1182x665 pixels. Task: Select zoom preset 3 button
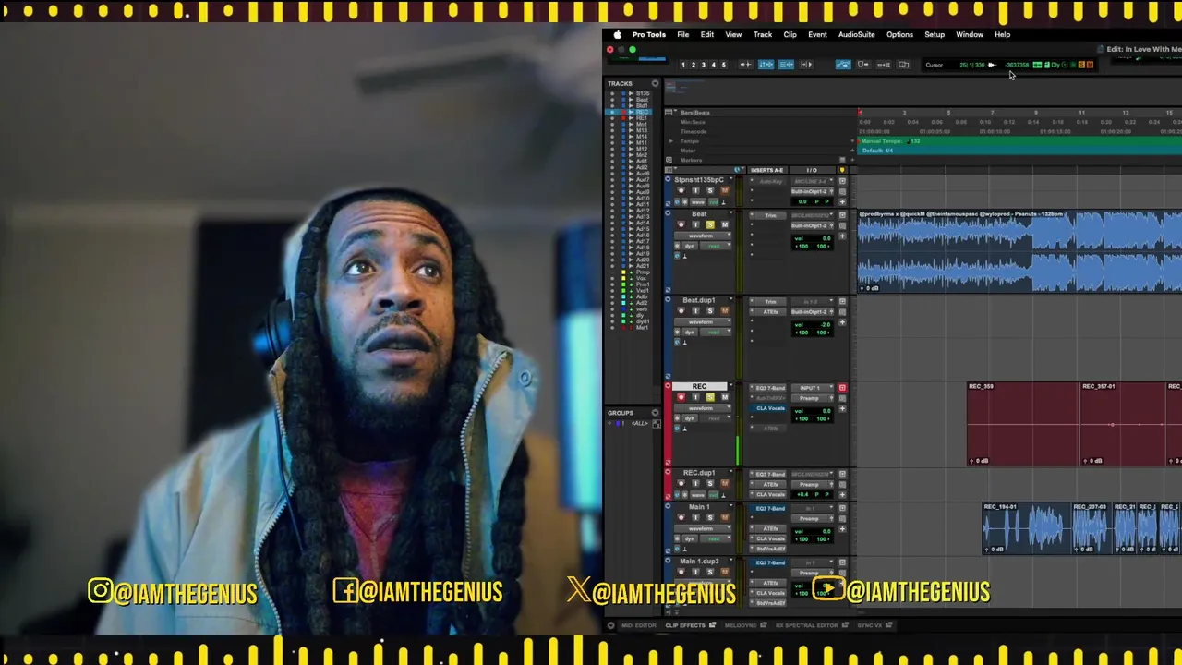click(704, 65)
